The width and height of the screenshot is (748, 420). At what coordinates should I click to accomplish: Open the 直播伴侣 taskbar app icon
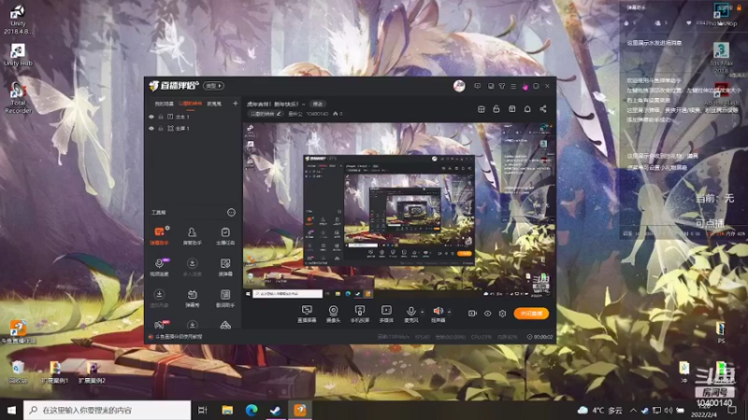click(300, 410)
